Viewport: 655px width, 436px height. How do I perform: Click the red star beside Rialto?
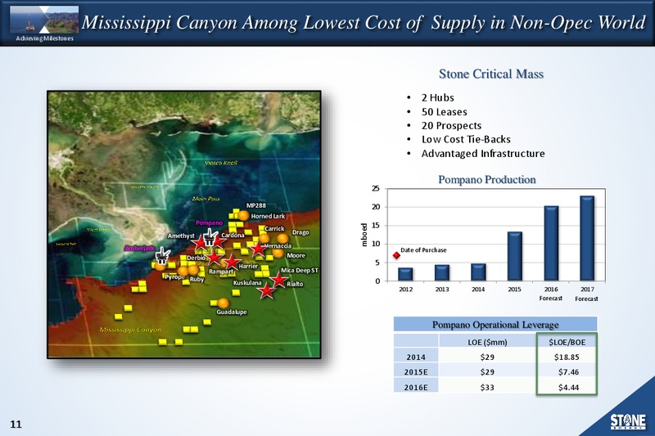[278, 280]
